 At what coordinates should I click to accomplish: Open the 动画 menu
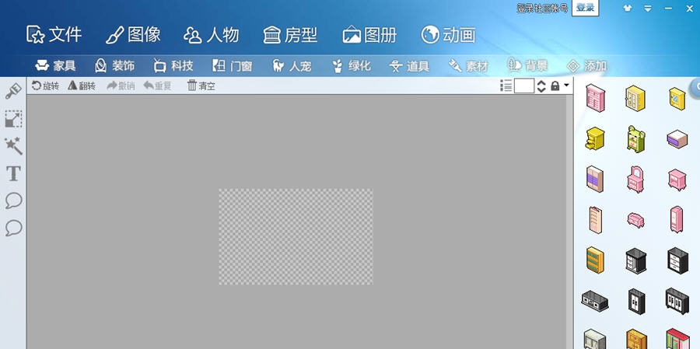[x=448, y=35]
